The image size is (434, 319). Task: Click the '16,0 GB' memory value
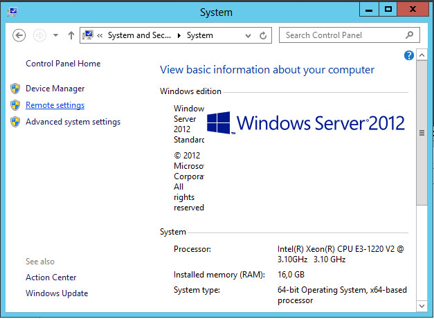pos(291,275)
